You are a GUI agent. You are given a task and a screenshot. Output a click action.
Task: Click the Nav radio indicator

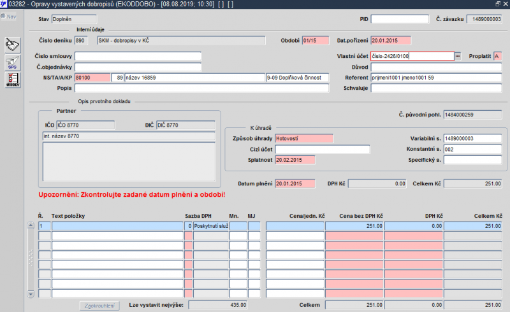(3, 16)
